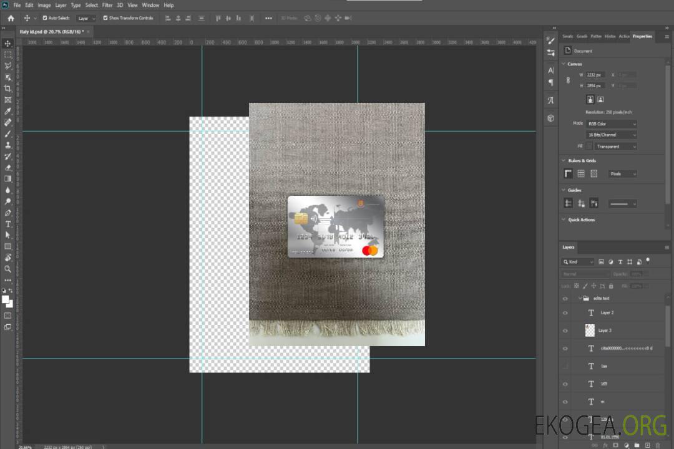Screen dimensions: 674x449
Task: Open the Window menu
Action: (x=150, y=5)
